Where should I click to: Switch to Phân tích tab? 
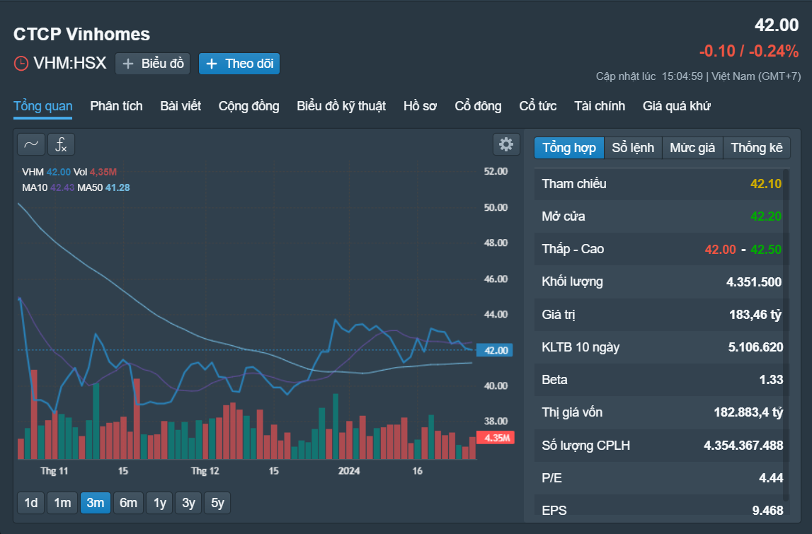point(116,106)
